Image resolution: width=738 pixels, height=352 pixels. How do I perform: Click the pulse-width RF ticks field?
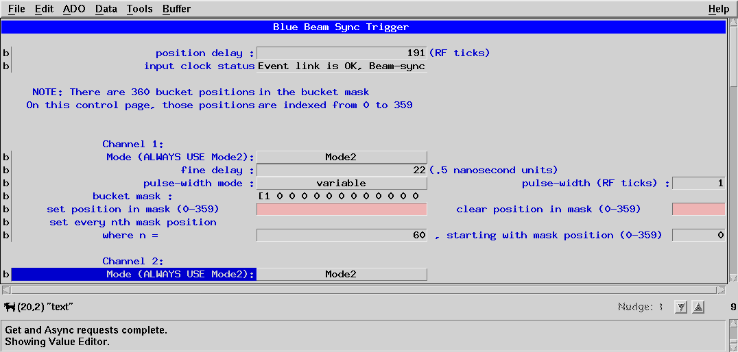coord(698,183)
